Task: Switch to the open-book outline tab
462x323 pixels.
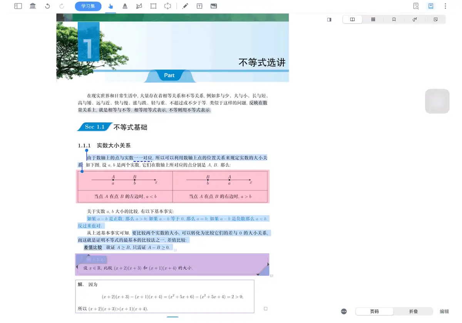Action: click(352, 19)
